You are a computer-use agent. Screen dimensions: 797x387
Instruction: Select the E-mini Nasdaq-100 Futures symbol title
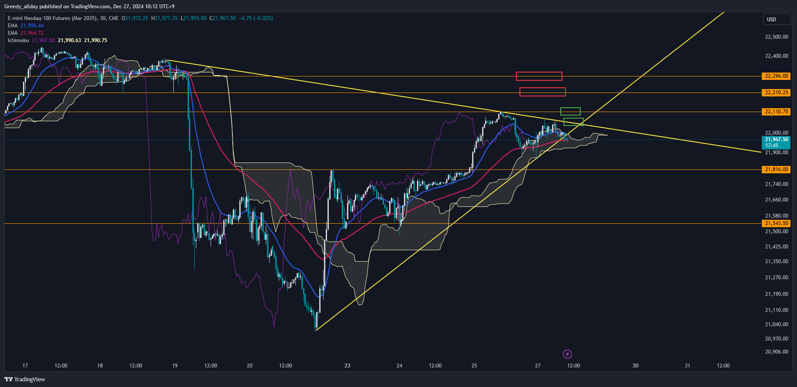63,18
